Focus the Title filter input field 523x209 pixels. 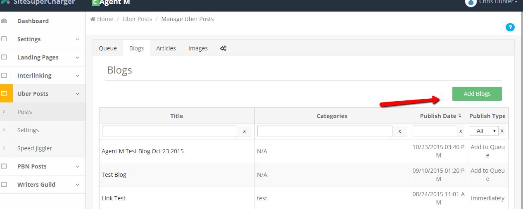[x=169, y=131]
